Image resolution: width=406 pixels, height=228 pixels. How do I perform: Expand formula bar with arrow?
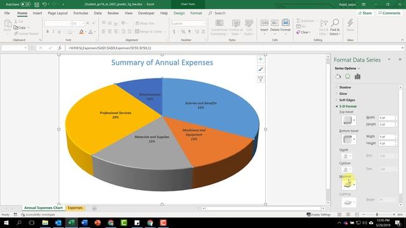tap(402, 48)
